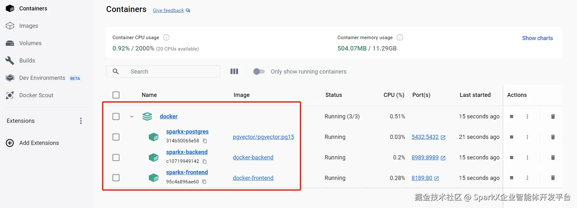This screenshot has width=577, height=208.
Task: Open the Images sidebar section
Action: tap(28, 26)
